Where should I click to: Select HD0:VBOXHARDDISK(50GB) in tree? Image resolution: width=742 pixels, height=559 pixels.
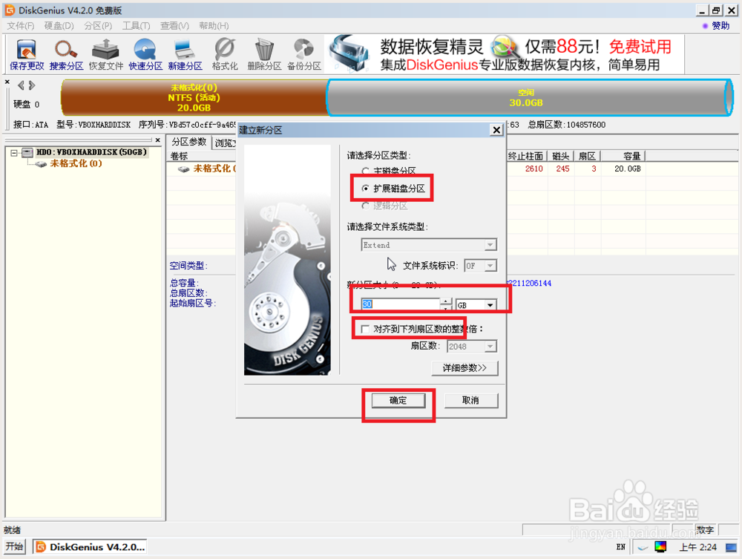tap(91, 152)
